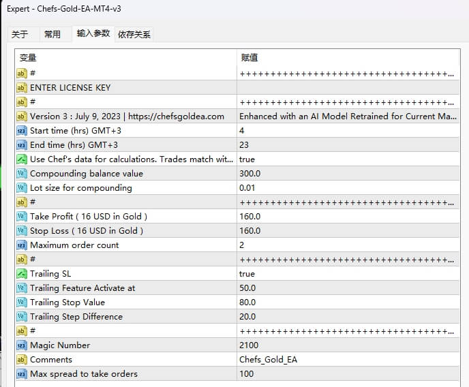Image resolution: width=469 pixels, height=387 pixels.
Task: Select the ENTER LICENSE KEY value field
Action: 348,87
